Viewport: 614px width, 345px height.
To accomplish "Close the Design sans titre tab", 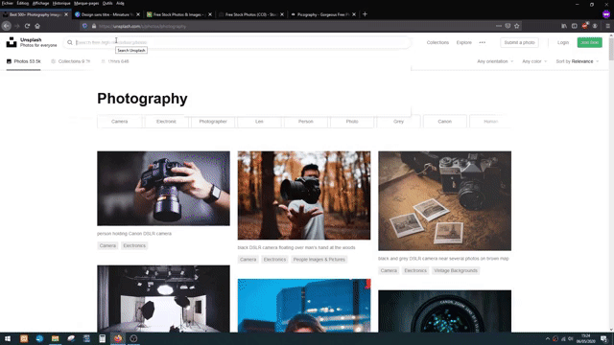I will [x=138, y=14].
